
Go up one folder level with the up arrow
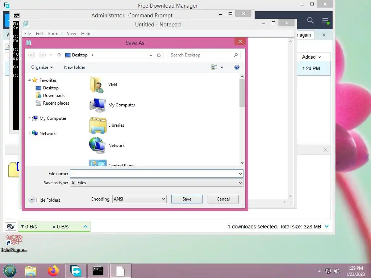point(59,55)
